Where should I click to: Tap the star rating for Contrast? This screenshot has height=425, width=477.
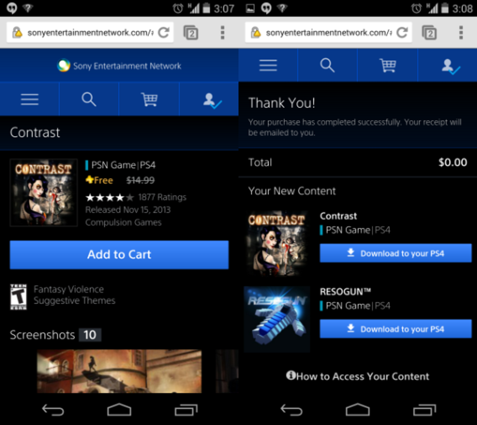pos(109,198)
